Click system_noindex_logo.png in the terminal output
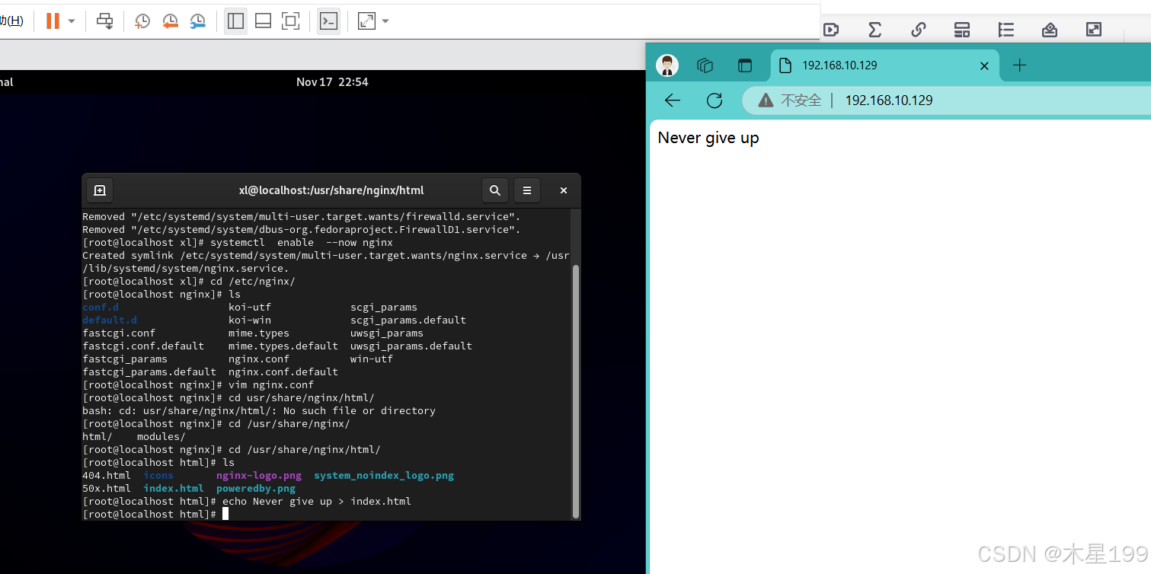The image size is (1151, 574). pos(384,476)
